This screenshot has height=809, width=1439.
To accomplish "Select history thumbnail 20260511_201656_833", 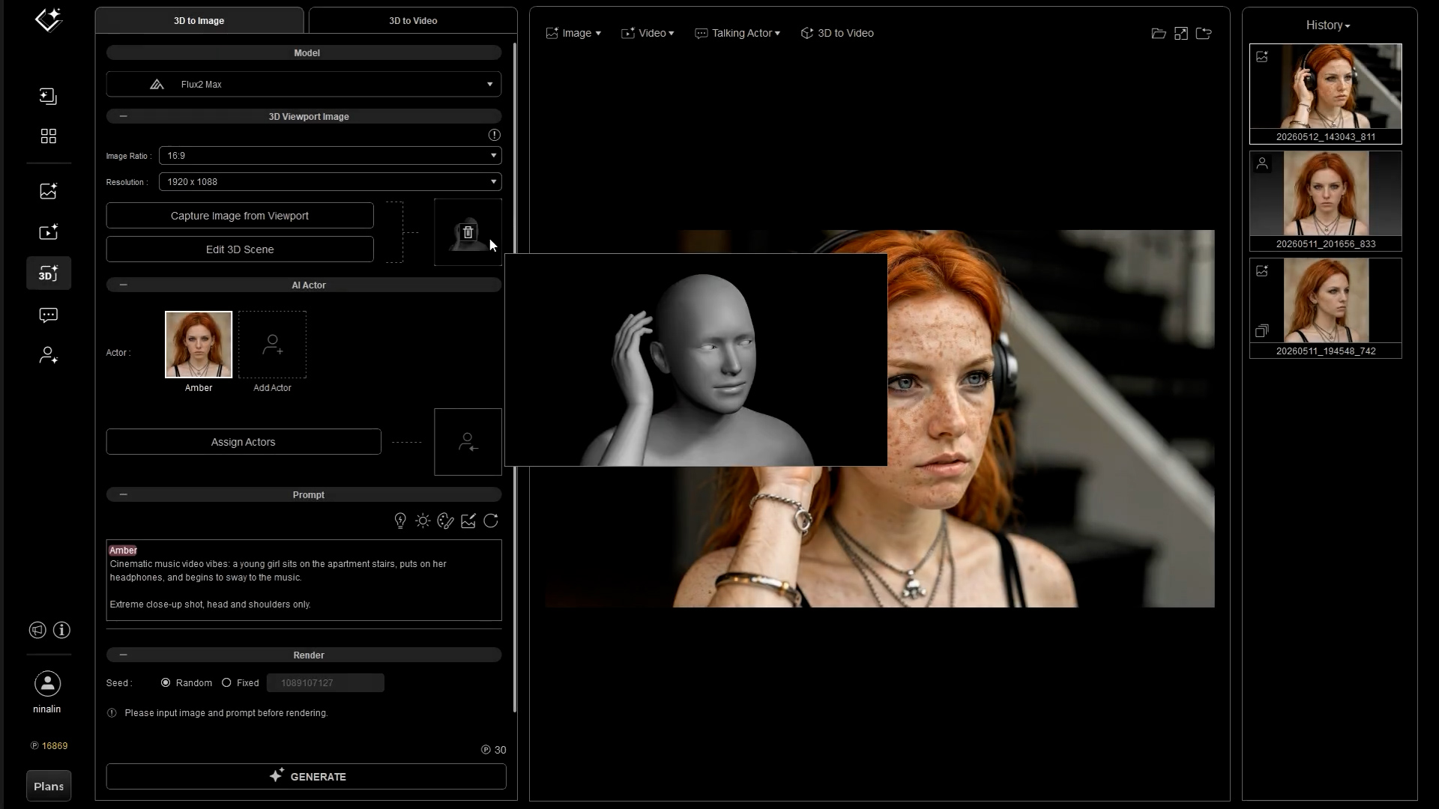I will coord(1326,201).
